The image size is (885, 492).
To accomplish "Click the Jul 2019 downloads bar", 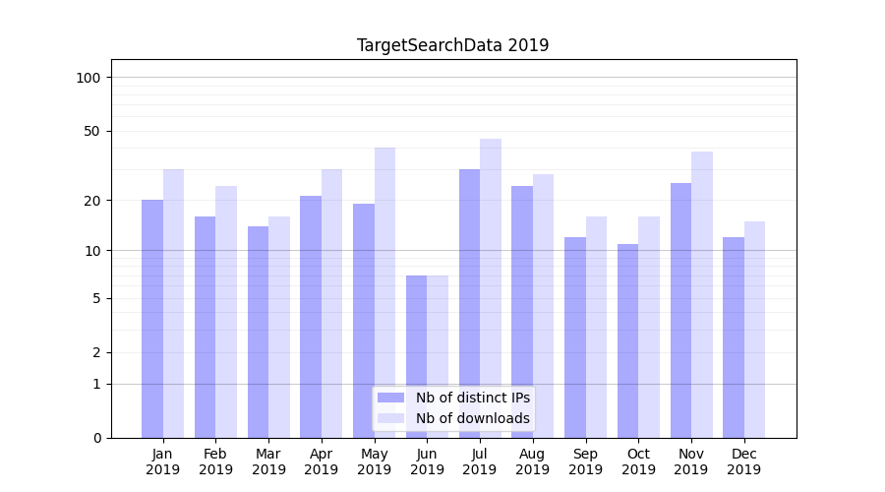I will [491, 287].
